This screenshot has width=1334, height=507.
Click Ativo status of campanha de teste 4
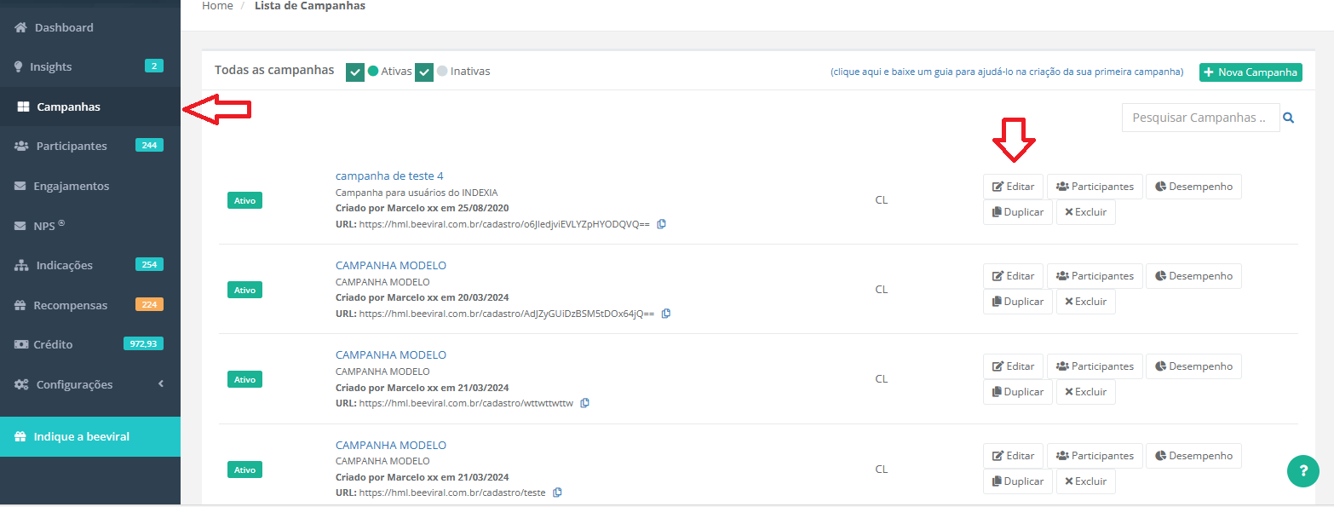(x=244, y=200)
